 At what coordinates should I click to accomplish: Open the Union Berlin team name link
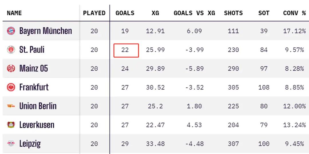click(x=38, y=106)
